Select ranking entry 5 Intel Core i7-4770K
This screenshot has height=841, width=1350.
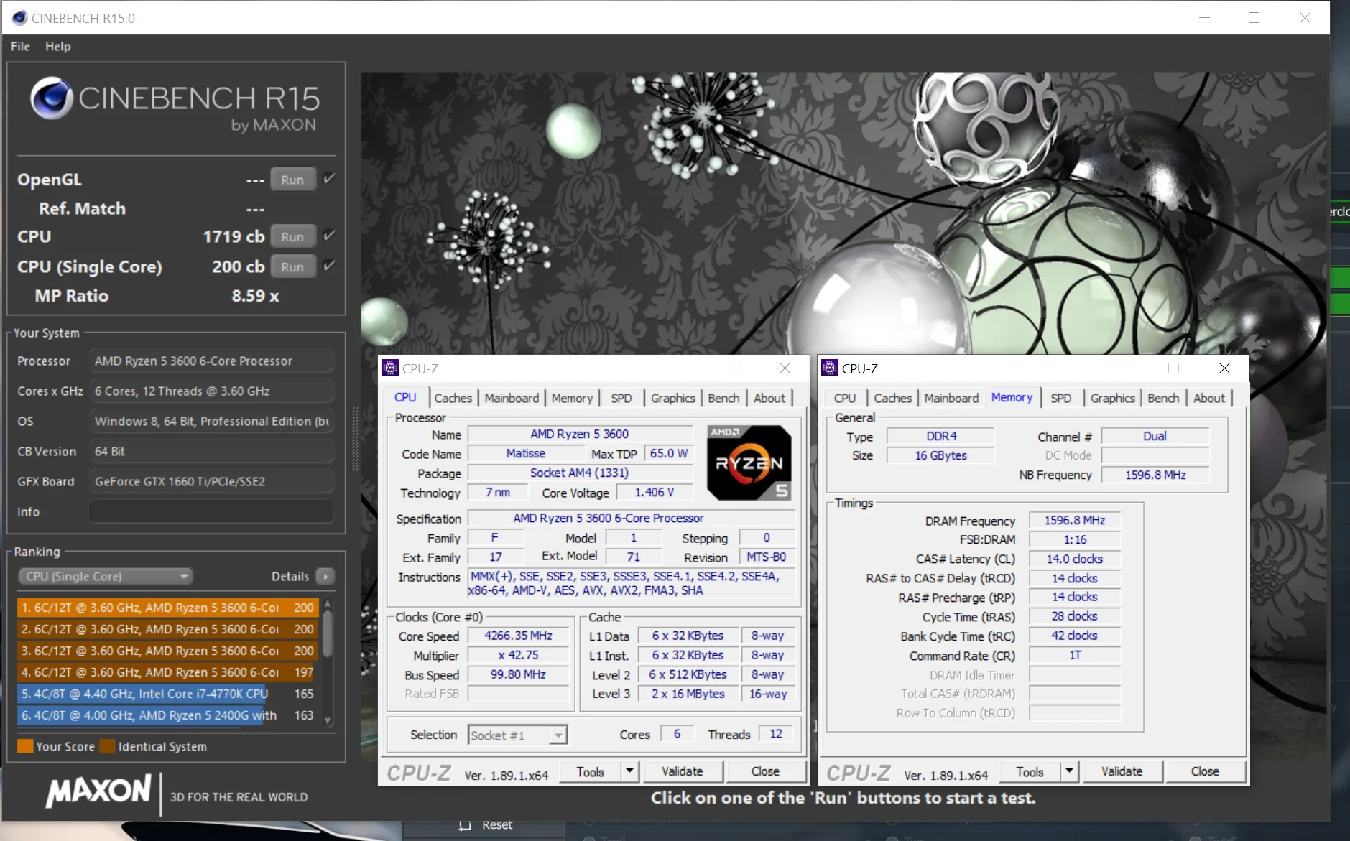(x=167, y=694)
